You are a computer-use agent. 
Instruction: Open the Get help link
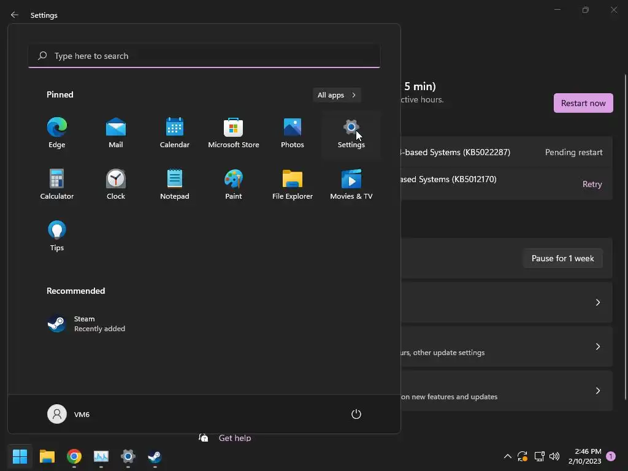point(235,438)
